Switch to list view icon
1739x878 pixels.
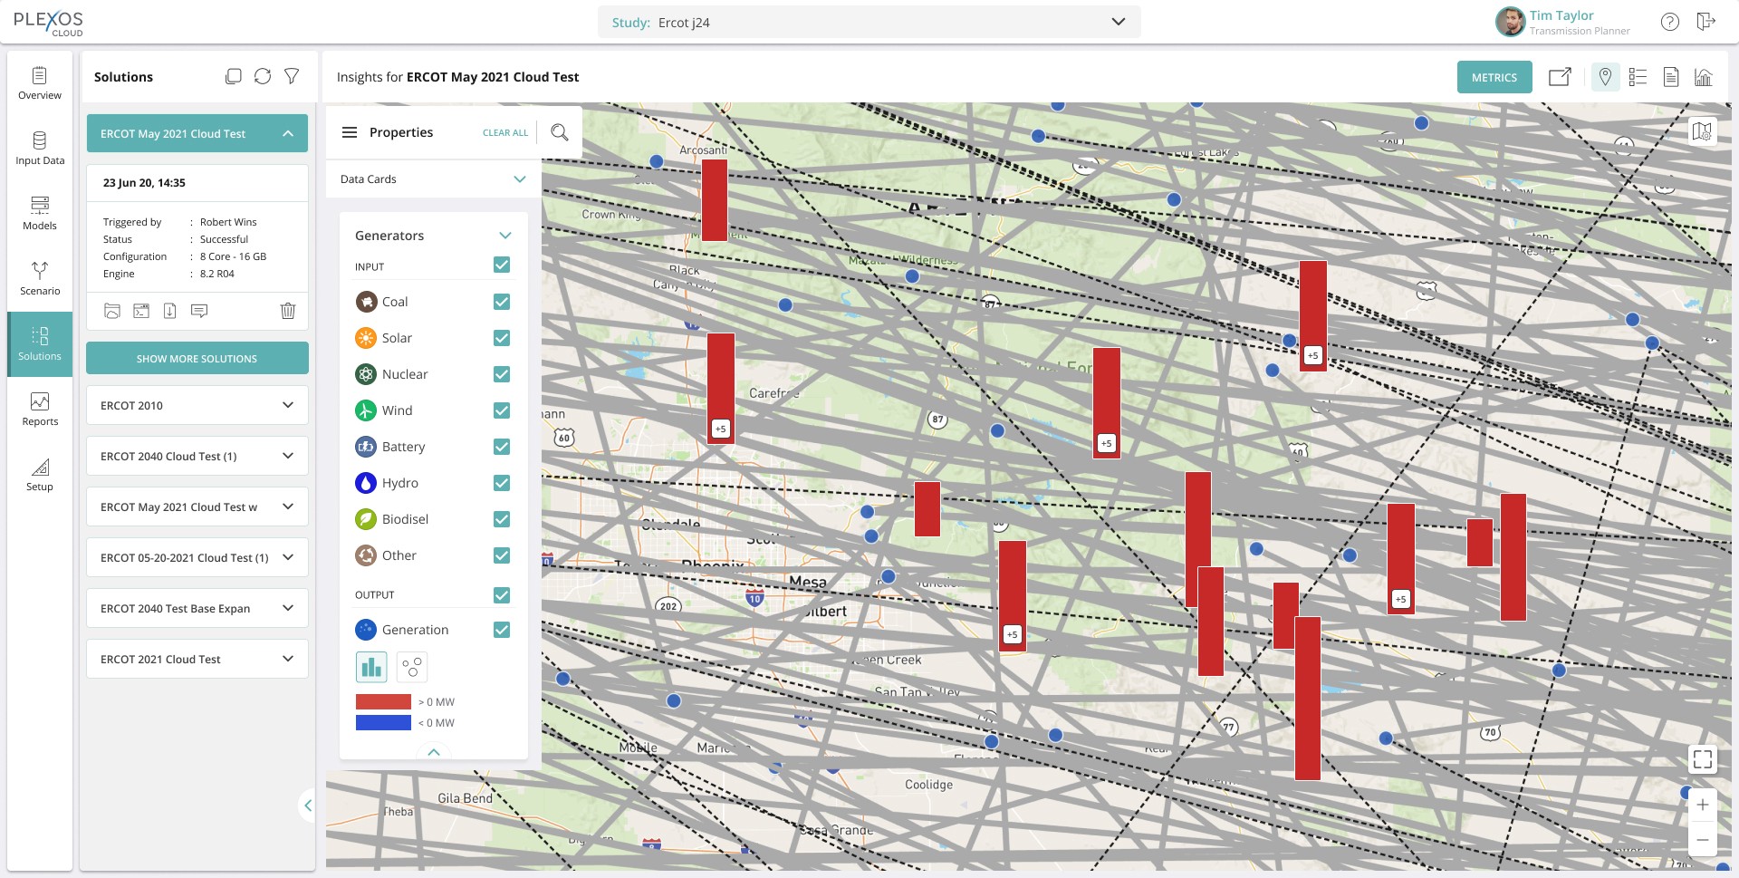coord(1638,77)
